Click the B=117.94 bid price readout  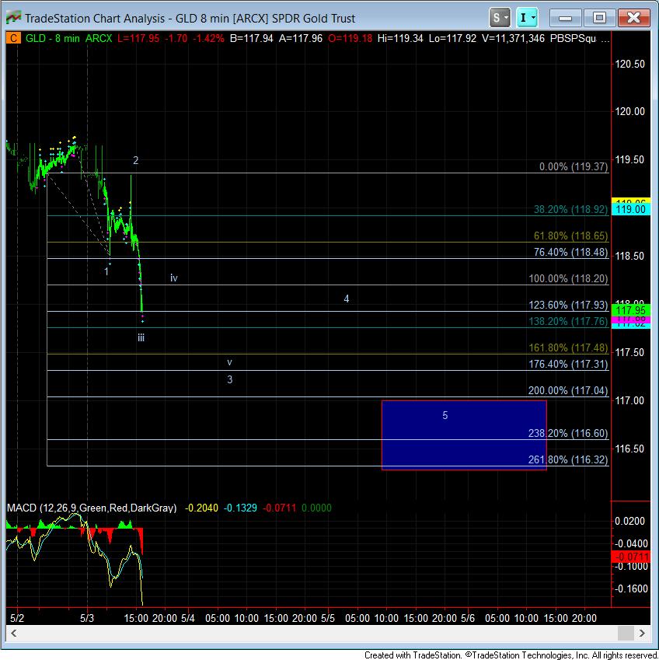pos(252,39)
